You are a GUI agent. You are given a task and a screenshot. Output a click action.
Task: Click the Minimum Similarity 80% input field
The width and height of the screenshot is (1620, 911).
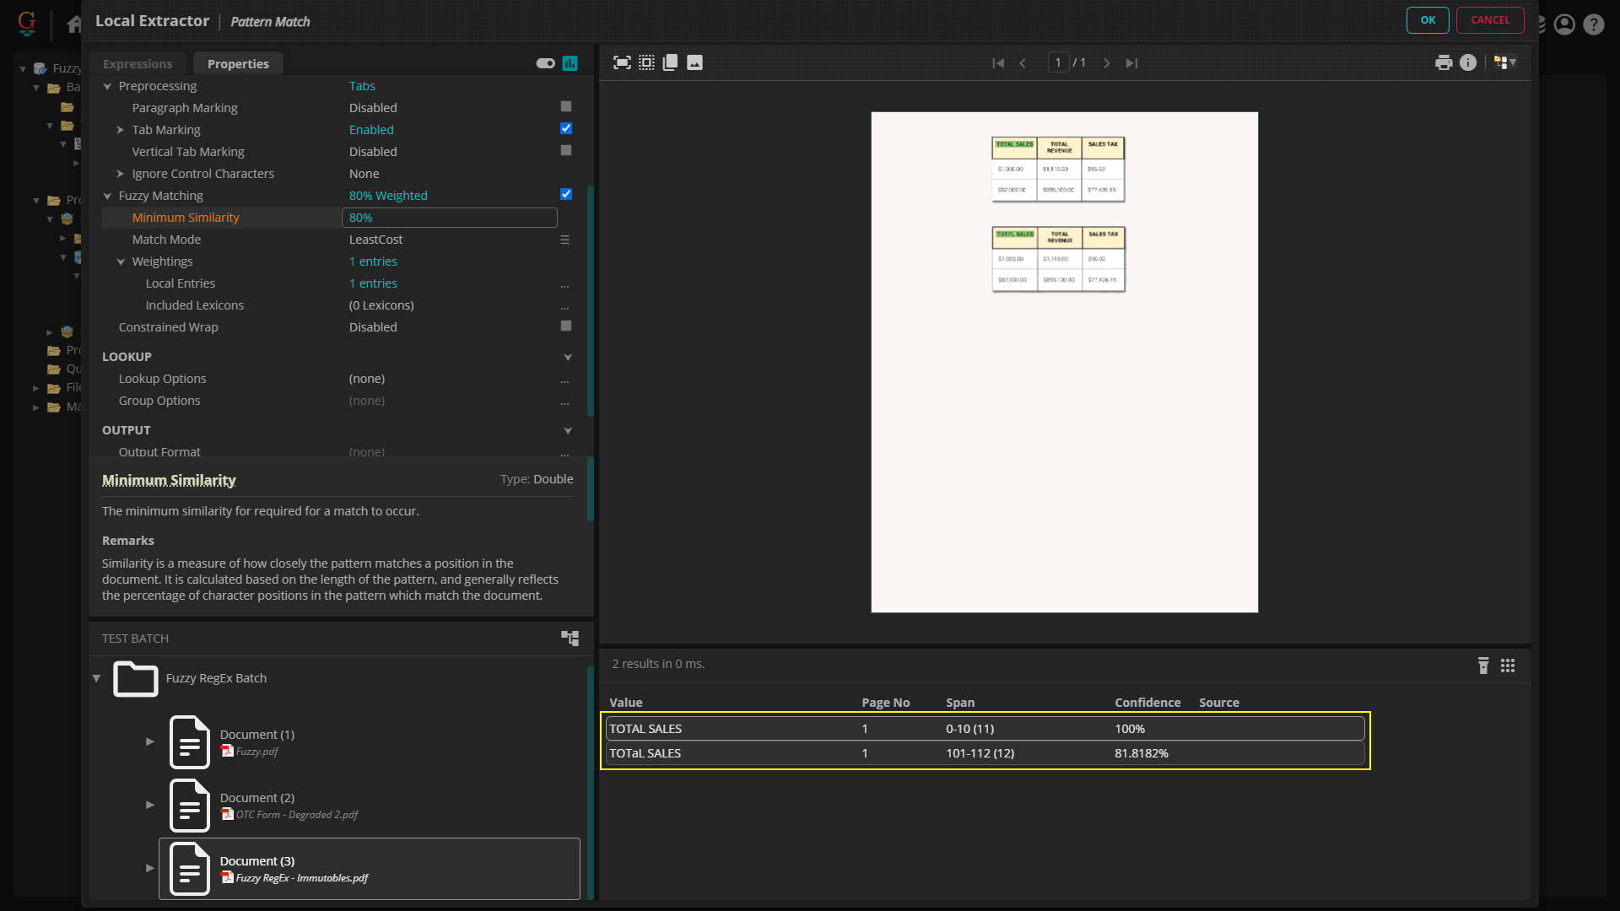(x=449, y=218)
